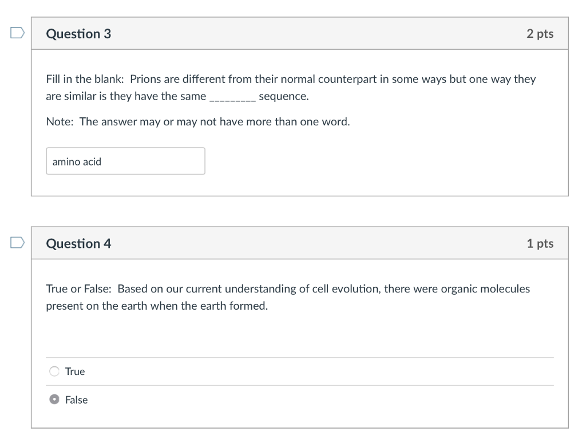This screenshot has width=586, height=447.
Task: Click the 'Question 4' heading
Action: pos(78,244)
